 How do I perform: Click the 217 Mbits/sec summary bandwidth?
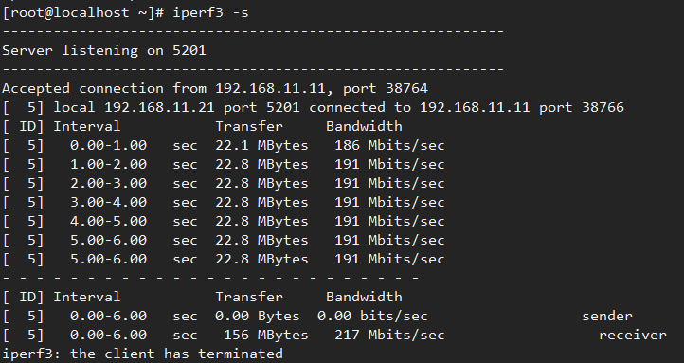pyautogui.click(x=389, y=336)
